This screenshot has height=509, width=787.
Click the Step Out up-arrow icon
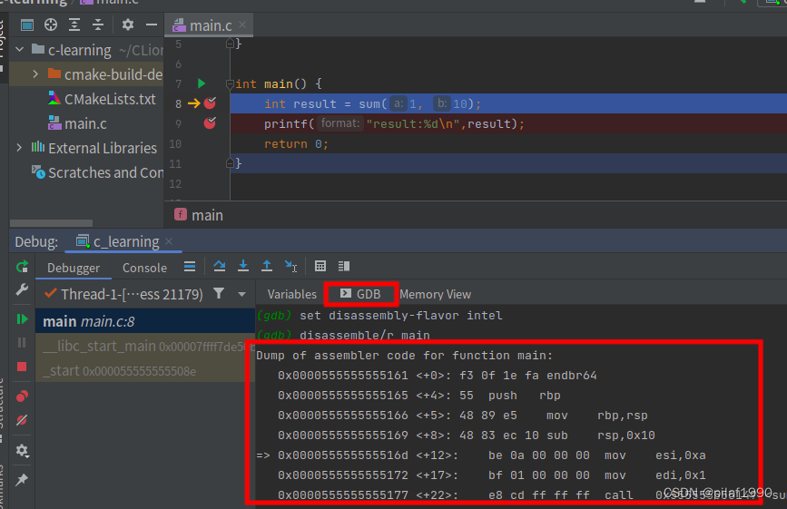tap(267, 267)
